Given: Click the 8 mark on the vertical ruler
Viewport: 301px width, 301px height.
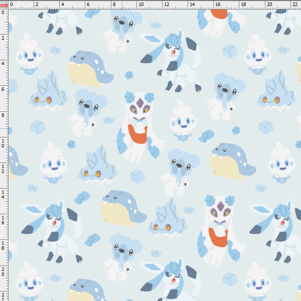Looking at the screenshot, I should pos(4,115).
